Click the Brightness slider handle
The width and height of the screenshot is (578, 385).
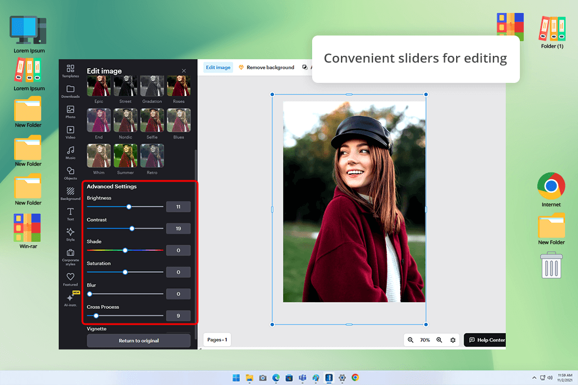pos(129,207)
